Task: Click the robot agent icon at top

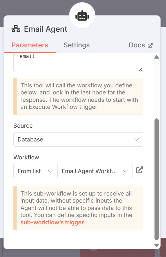Action: click(82, 16)
